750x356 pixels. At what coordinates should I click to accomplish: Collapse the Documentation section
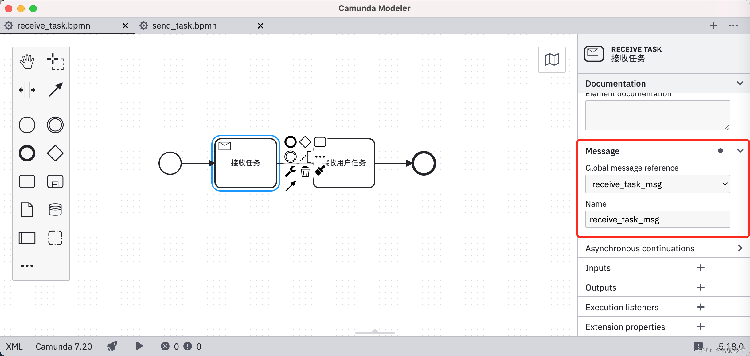(740, 83)
